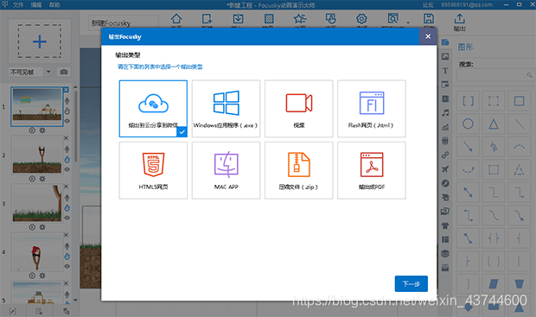The height and width of the screenshot is (317, 536).
Task: Select slide 2 slingshot thumbnail
Action: coord(37,155)
